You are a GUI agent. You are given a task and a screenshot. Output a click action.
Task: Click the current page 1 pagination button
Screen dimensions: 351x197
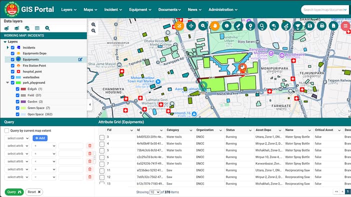(x=348, y=191)
